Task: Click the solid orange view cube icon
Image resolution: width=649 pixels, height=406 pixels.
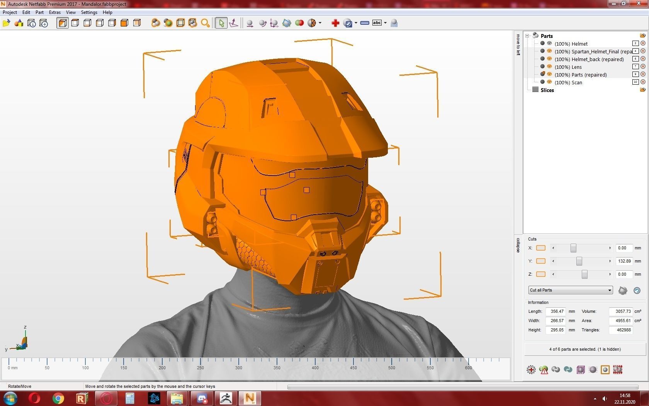Action: [x=124, y=23]
